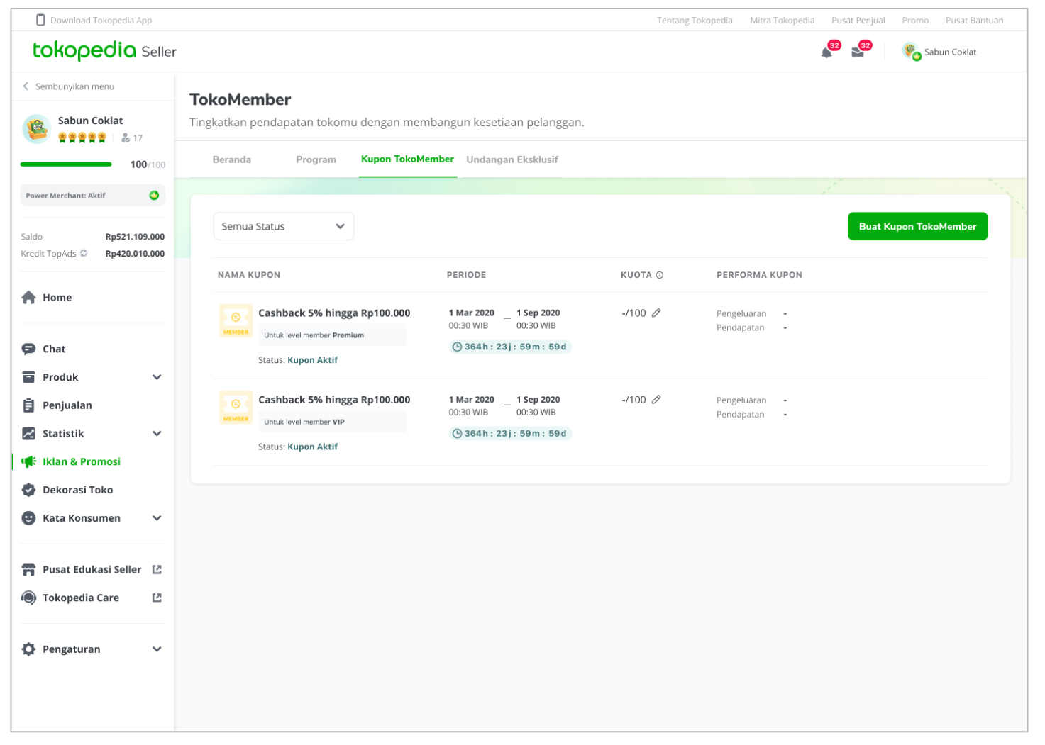Click Premium coupon member ticket thumbnail
The height and width of the screenshot is (745, 1045).
pos(236,321)
